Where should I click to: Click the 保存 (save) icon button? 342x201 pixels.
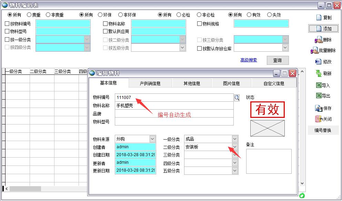tap(323, 108)
